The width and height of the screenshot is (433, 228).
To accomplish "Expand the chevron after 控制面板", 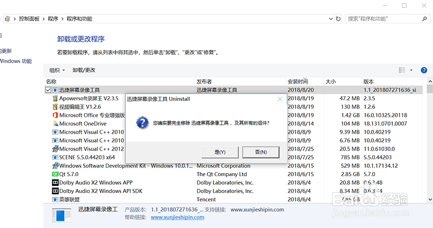I will tap(44, 19).
